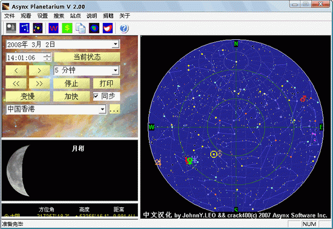Click the time field up stepper arrow
The image size is (333, 229).
tap(47, 55)
